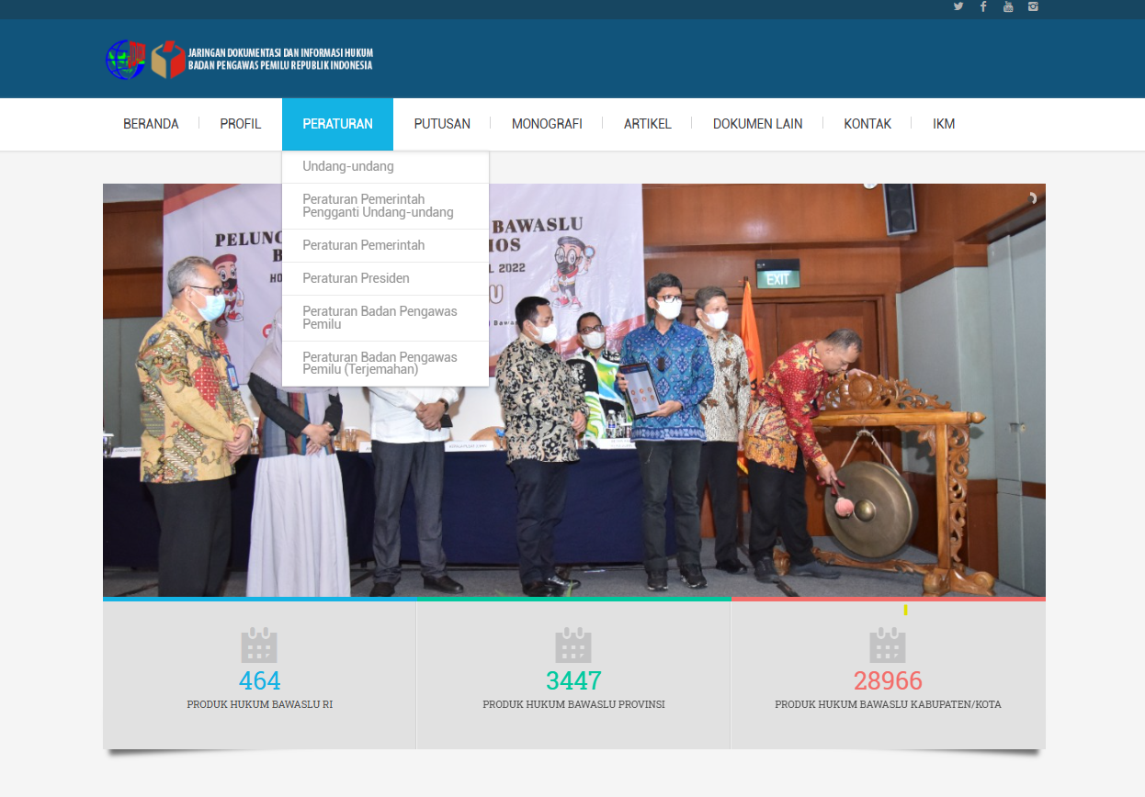The image size is (1145, 797).
Task: Click the JDIH globe logo
Action: (x=126, y=58)
